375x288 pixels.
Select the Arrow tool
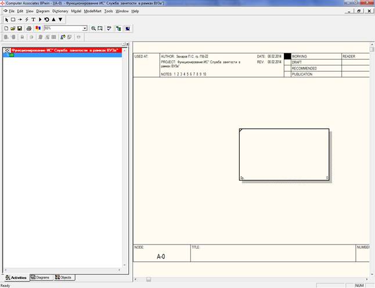20,20
